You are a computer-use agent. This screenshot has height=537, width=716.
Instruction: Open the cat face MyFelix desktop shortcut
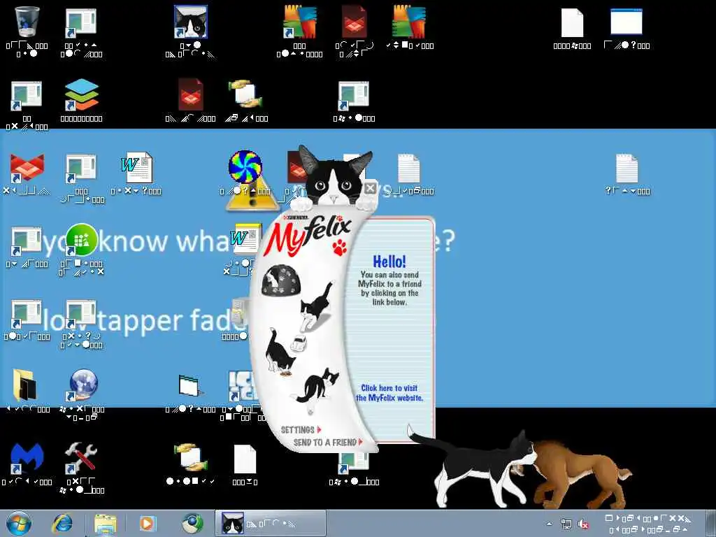click(191, 22)
